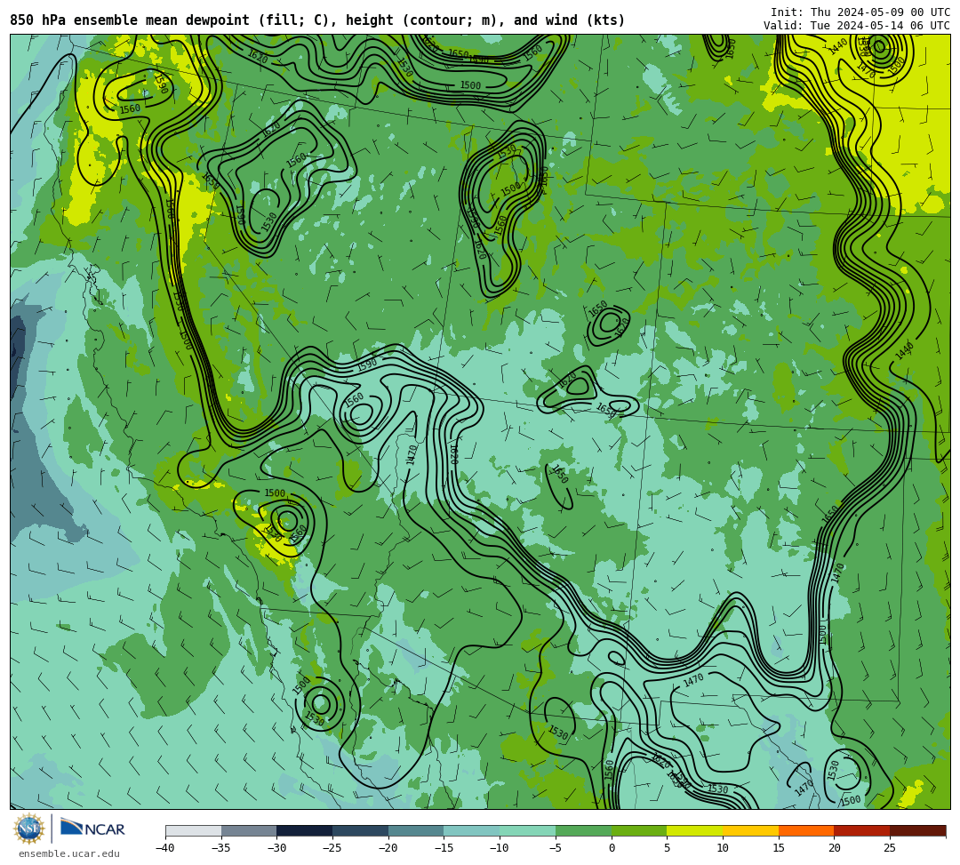Click the -40 colorbar tick label

click(x=165, y=848)
